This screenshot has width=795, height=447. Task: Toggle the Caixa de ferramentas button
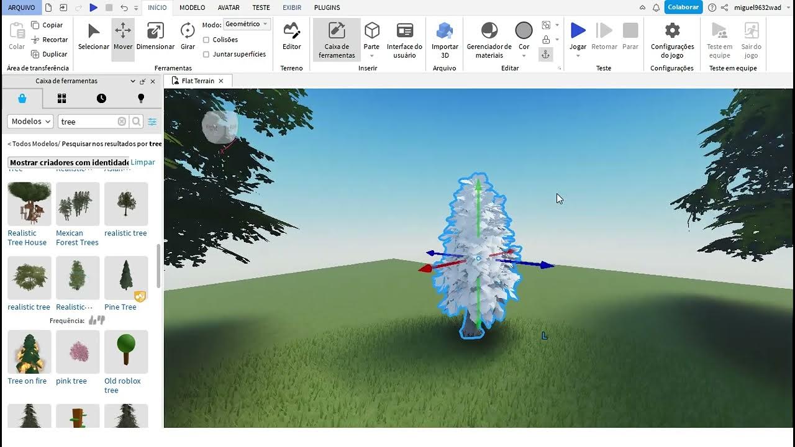click(337, 40)
